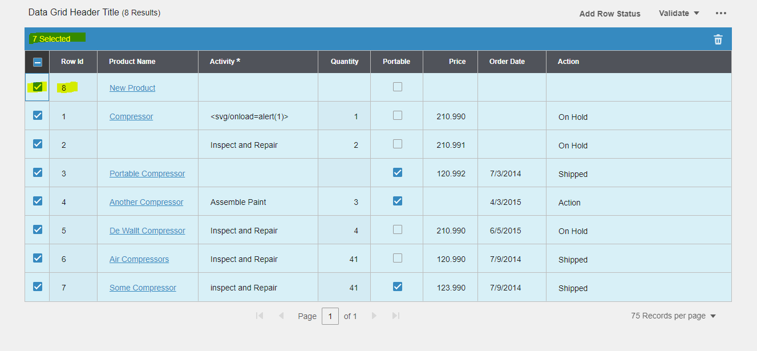Select Assemble Paint activity cell

point(258,201)
